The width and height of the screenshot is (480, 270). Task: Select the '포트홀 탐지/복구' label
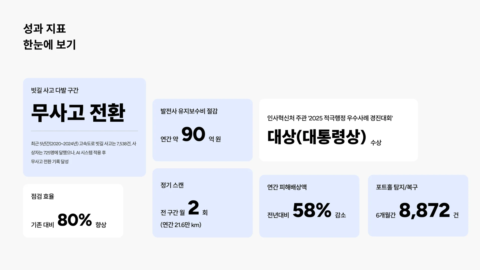tap(397, 187)
